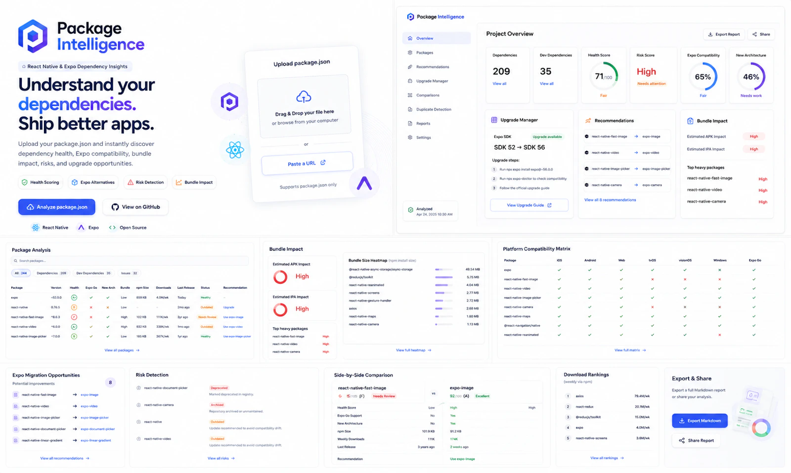Click View all under Dev Dependencies 35

[x=547, y=84]
